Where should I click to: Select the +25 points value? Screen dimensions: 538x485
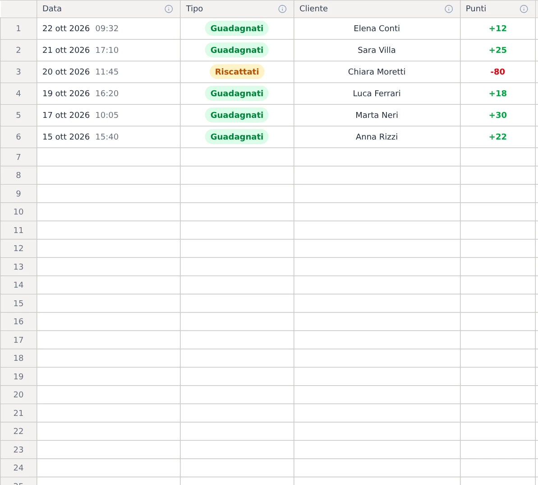[497, 50]
